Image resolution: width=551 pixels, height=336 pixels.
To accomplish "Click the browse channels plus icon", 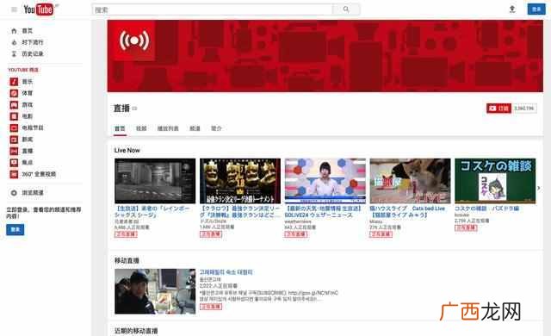I will 14,193.
